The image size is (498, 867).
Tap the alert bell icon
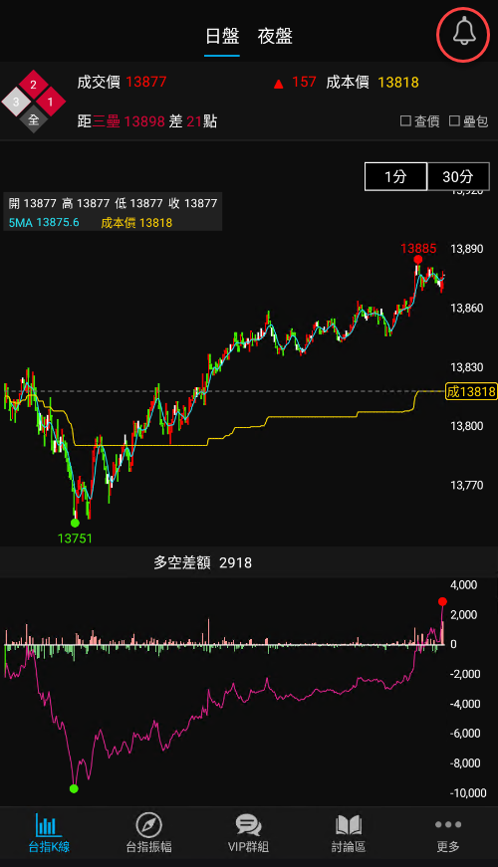[x=464, y=34]
